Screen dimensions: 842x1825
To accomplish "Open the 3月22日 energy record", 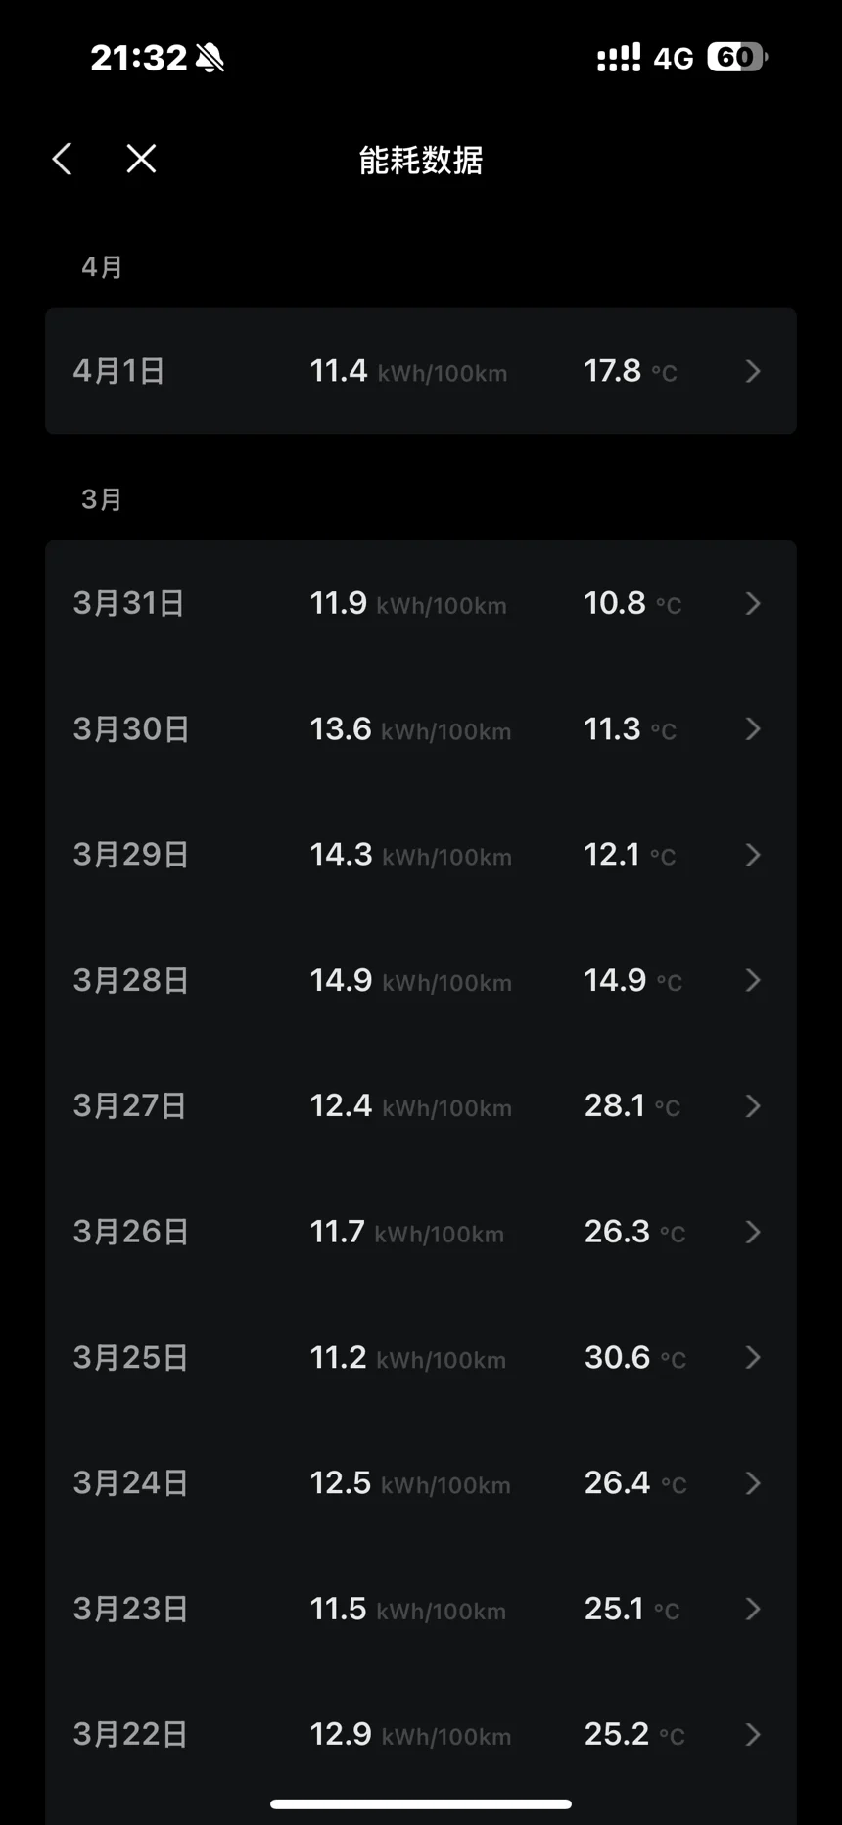I will pyautogui.click(x=421, y=1735).
